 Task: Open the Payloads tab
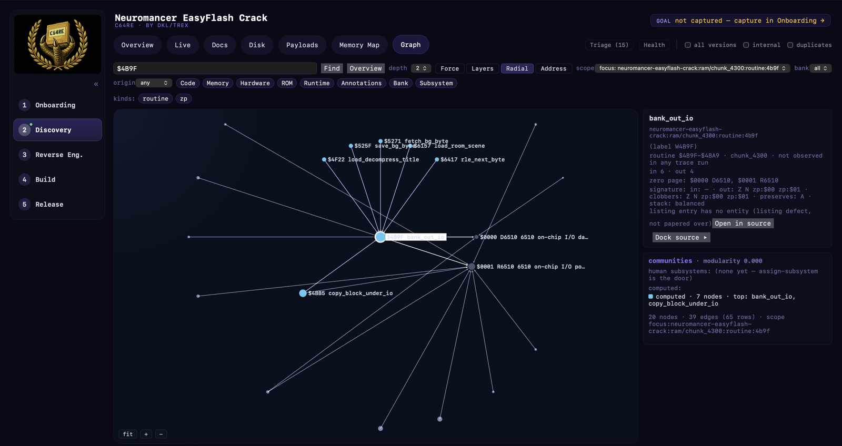(x=302, y=45)
